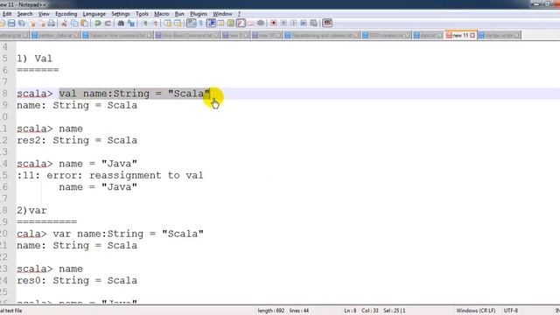Click the 'UTF-8' encoding status entry

[511, 311]
